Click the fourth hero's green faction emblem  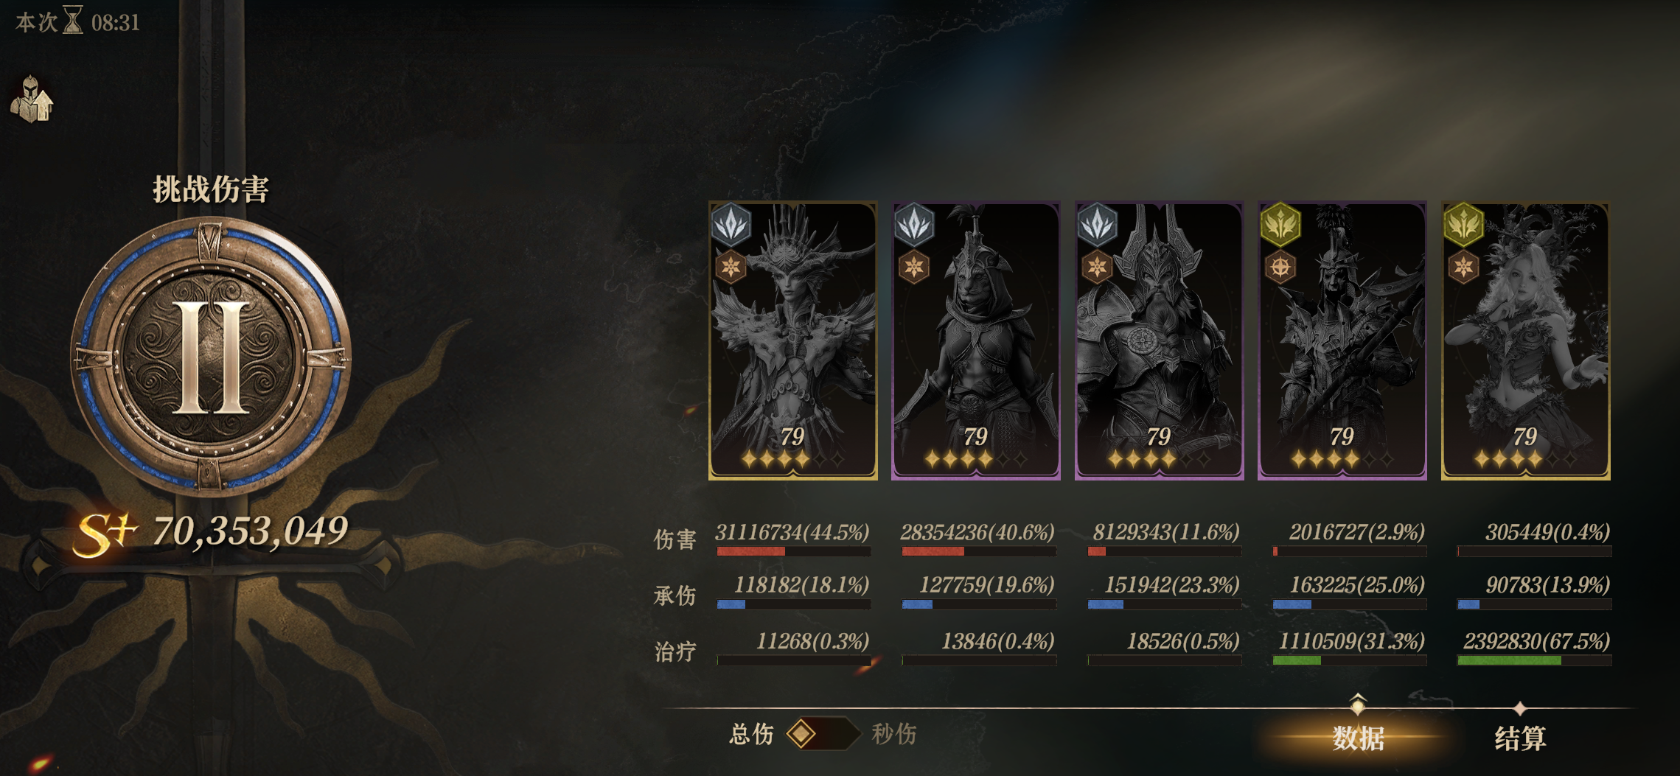pyautogui.click(x=1280, y=224)
